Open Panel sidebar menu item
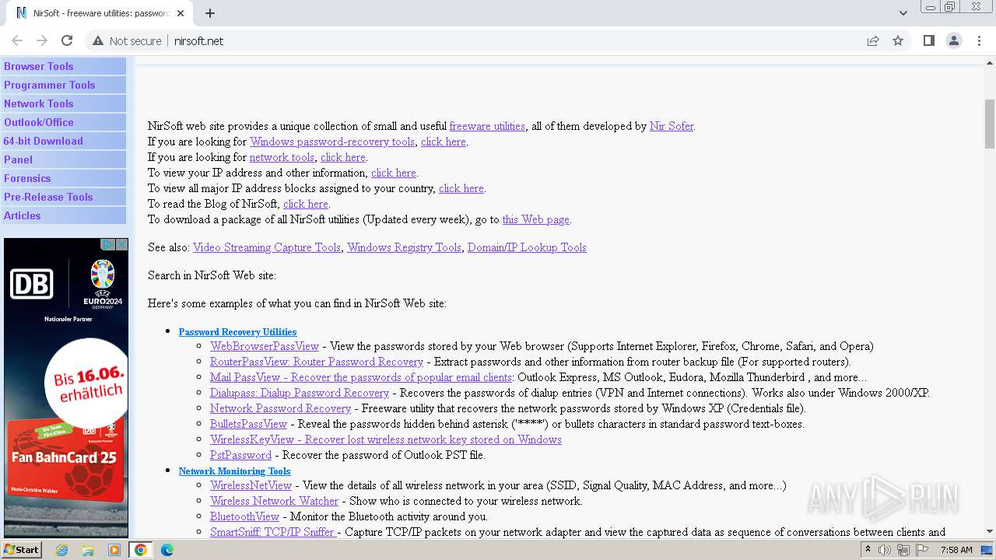The width and height of the screenshot is (996, 560). tap(64, 159)
